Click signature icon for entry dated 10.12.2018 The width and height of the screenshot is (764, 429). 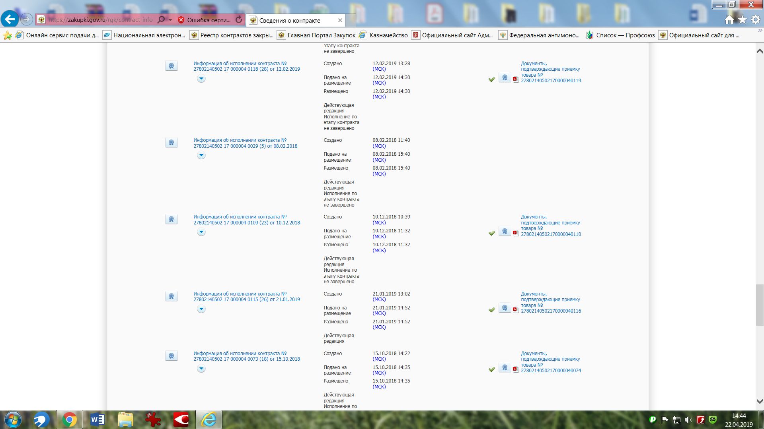172,219
